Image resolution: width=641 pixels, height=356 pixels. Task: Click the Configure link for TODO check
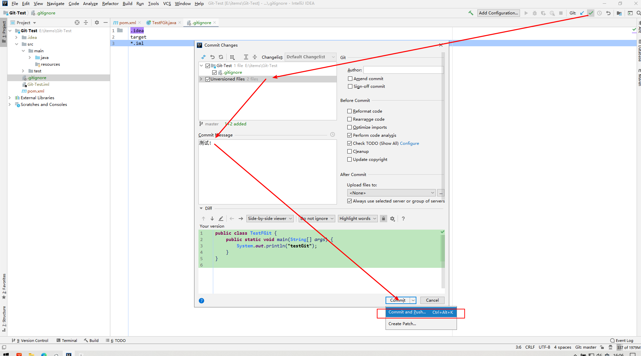(409, 143)
